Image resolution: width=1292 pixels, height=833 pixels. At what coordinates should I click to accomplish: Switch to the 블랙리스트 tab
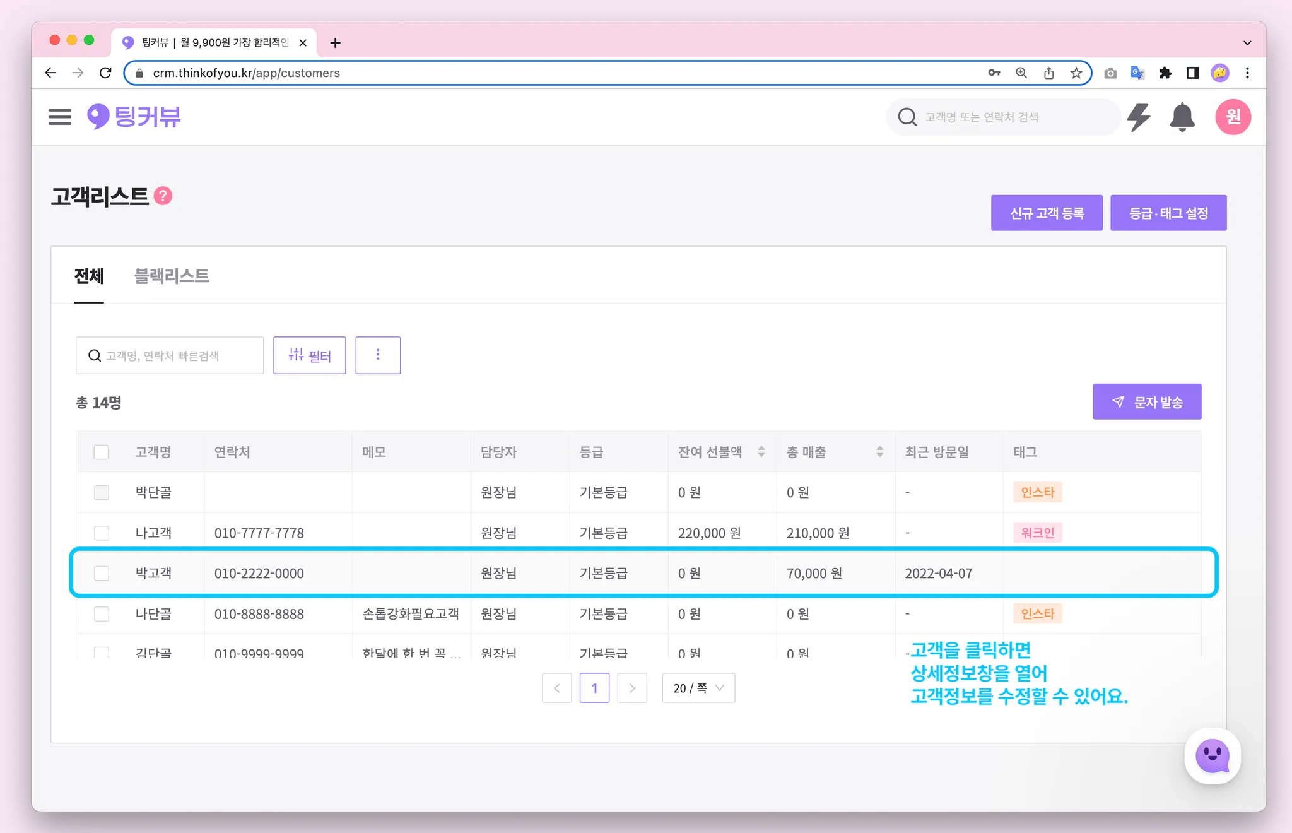point(172,276)
